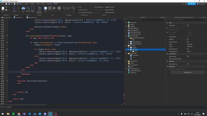Click Collapse All Folds action
207x116 pixels.
[110, 13]
